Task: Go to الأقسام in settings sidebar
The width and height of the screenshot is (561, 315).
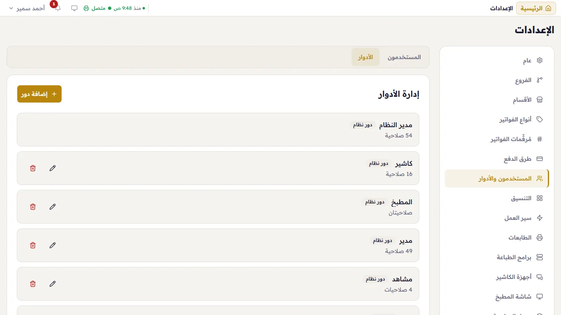Action: point(497,100)
